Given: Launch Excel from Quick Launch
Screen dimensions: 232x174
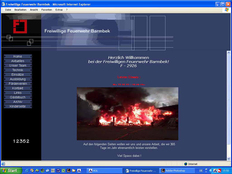Looking at the screenshot, I should [63, 171].
